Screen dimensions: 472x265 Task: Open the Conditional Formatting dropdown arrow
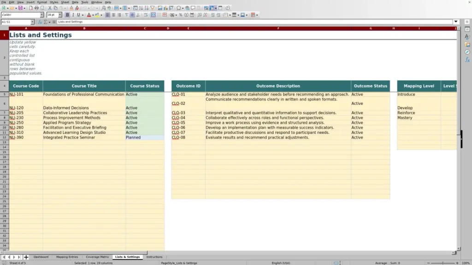pyautogui.click(x=257, y=15)
